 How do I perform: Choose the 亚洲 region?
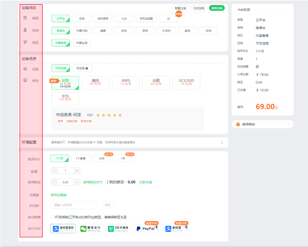[145, 31]
